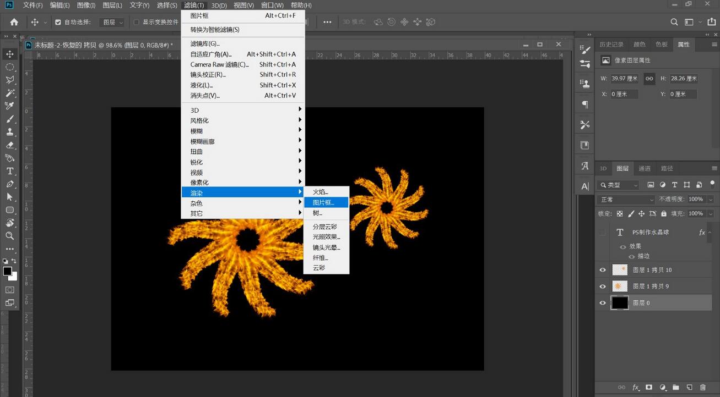This screenshot has height=397, width=720.
Task: Open the 正常 blend mode dropdown
Action: pyautogui.click(x=626, y=199)
